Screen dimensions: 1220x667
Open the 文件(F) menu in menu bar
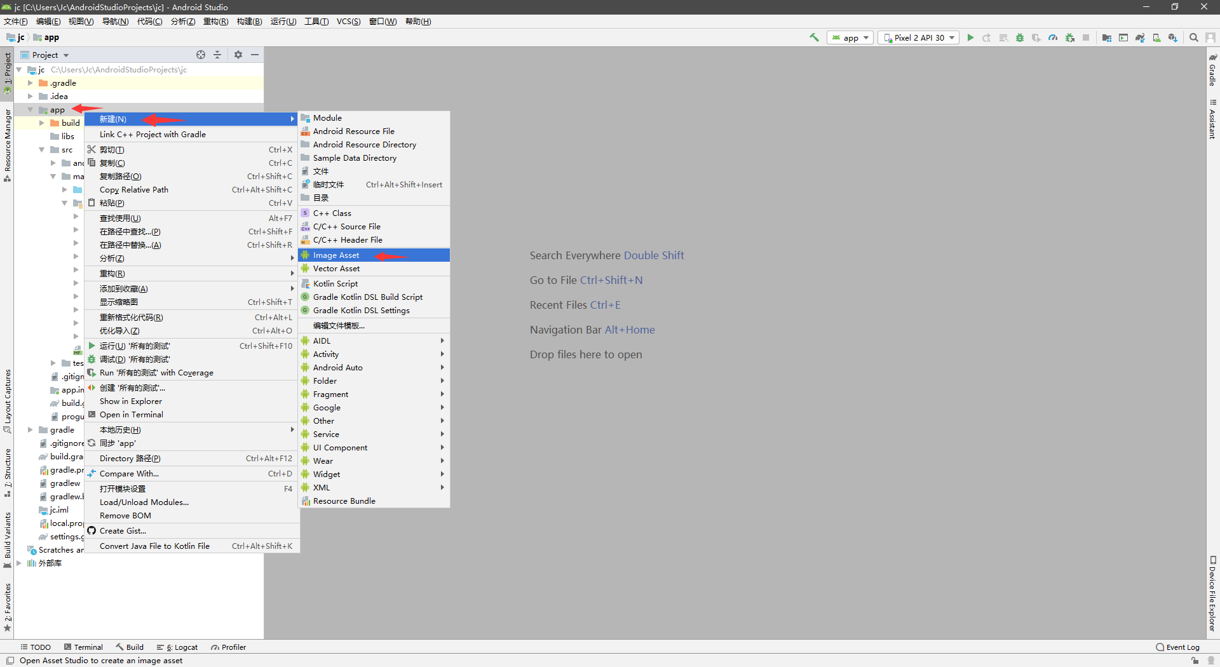click(x=16, y=21)
